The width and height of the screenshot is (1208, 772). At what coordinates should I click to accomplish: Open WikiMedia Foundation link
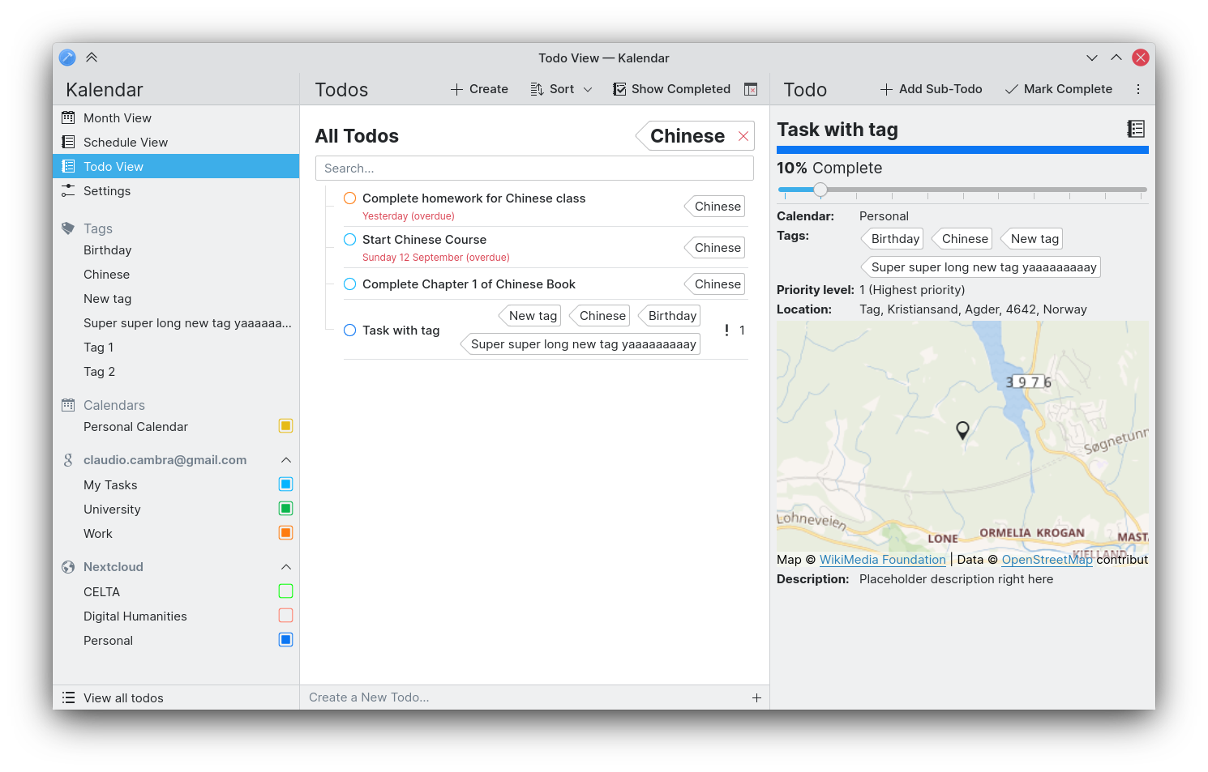[882, 560]
